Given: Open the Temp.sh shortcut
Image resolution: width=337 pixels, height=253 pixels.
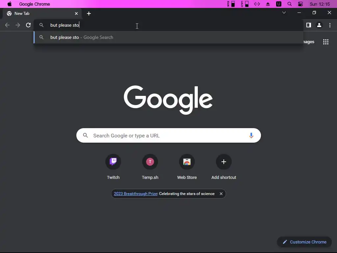Looking at the screenshot, I should (150, 167).
